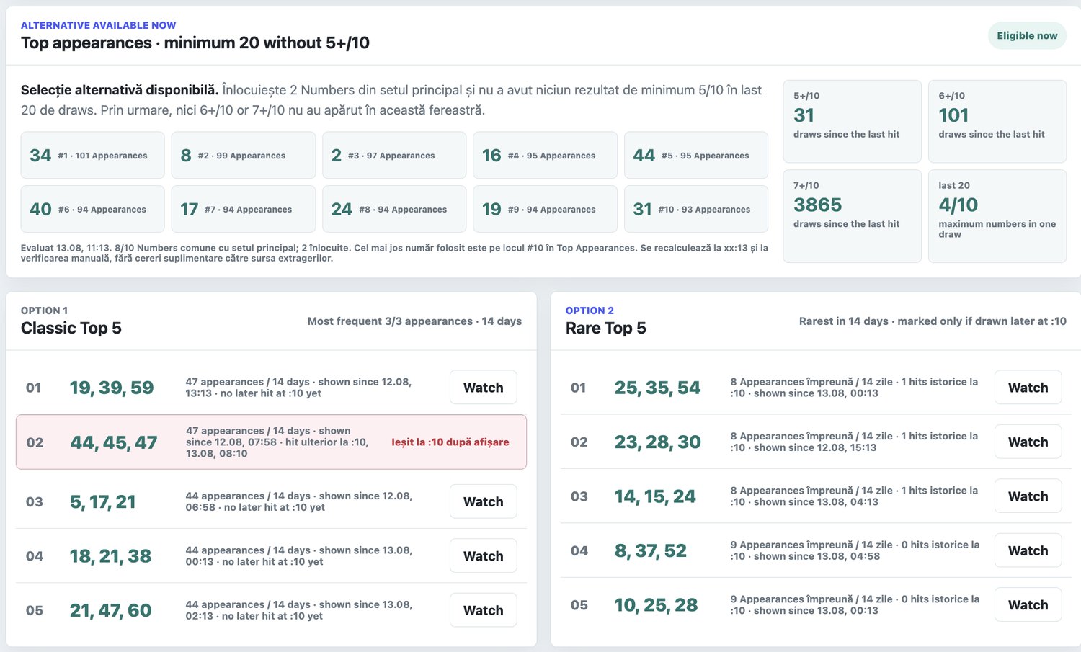
Task: Watch the rare 8, 37, 52 combination
Action: tap(1028, 550)
